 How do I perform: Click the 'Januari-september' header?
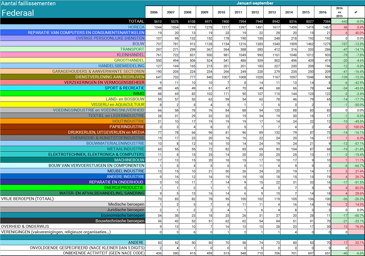coord(255,3)
